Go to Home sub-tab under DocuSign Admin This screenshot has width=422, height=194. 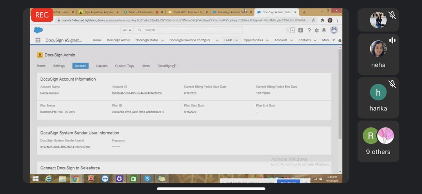[41, 66]
